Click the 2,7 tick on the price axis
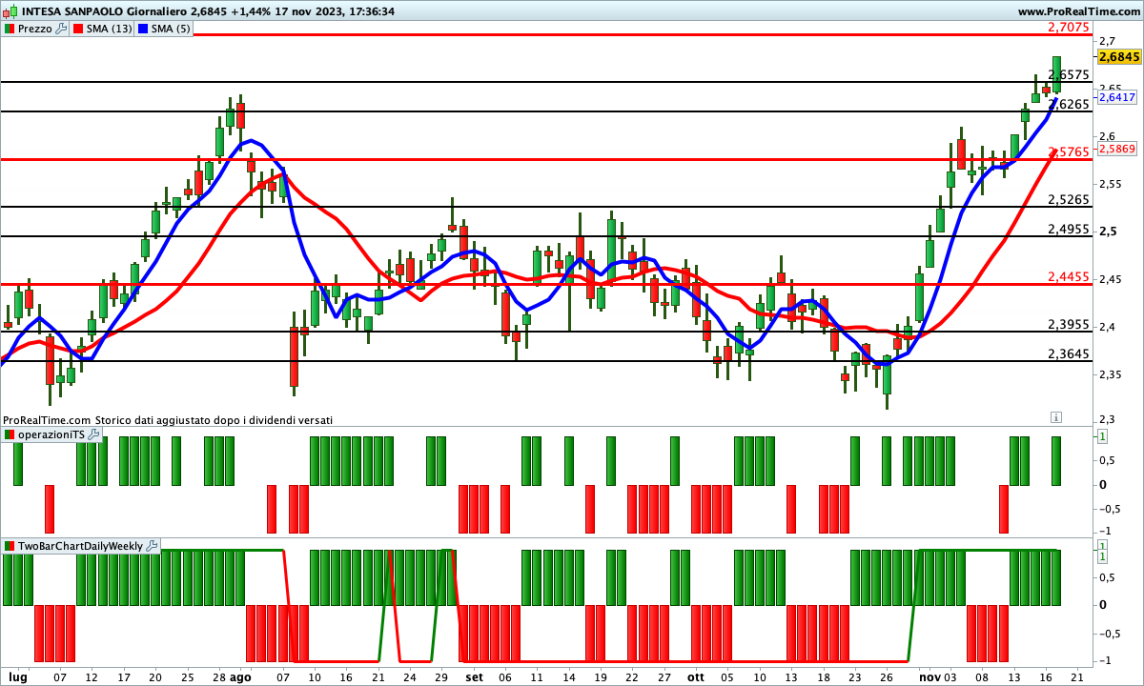The height and width of the screenshot is (686, 1144). coord(1107,41)
